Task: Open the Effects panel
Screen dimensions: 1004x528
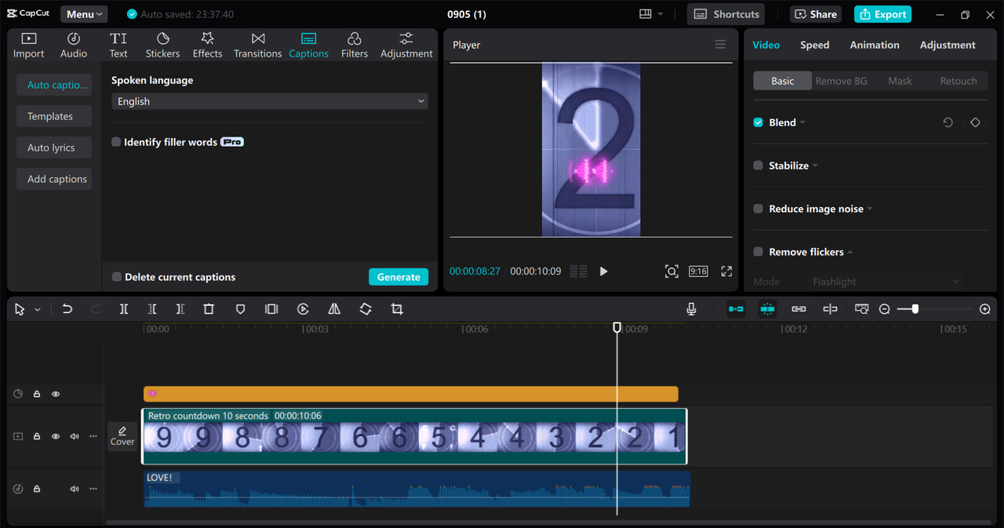Action: 207,46
